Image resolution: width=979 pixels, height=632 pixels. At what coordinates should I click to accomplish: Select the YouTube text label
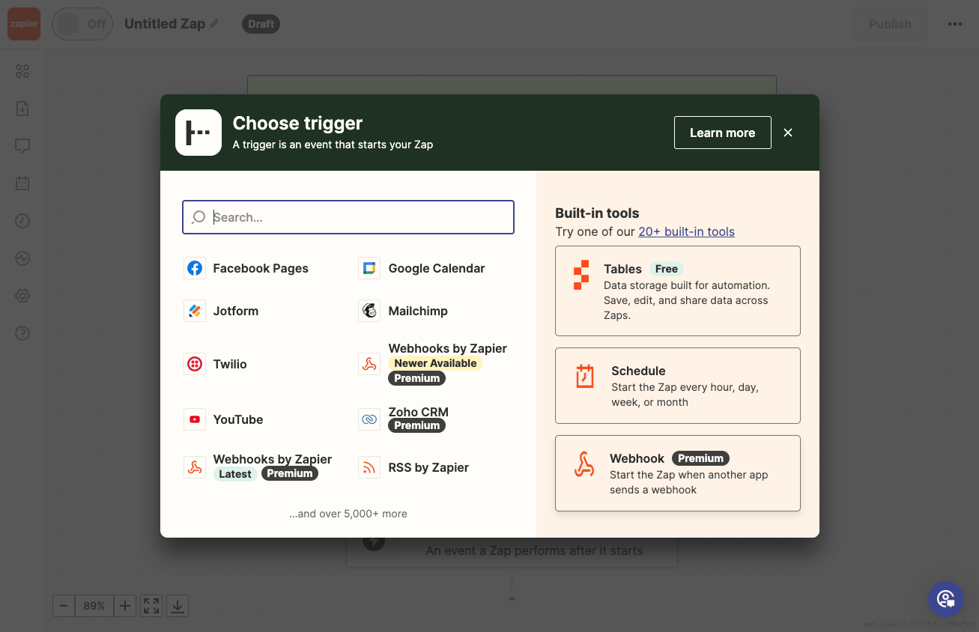pos(238,419)
